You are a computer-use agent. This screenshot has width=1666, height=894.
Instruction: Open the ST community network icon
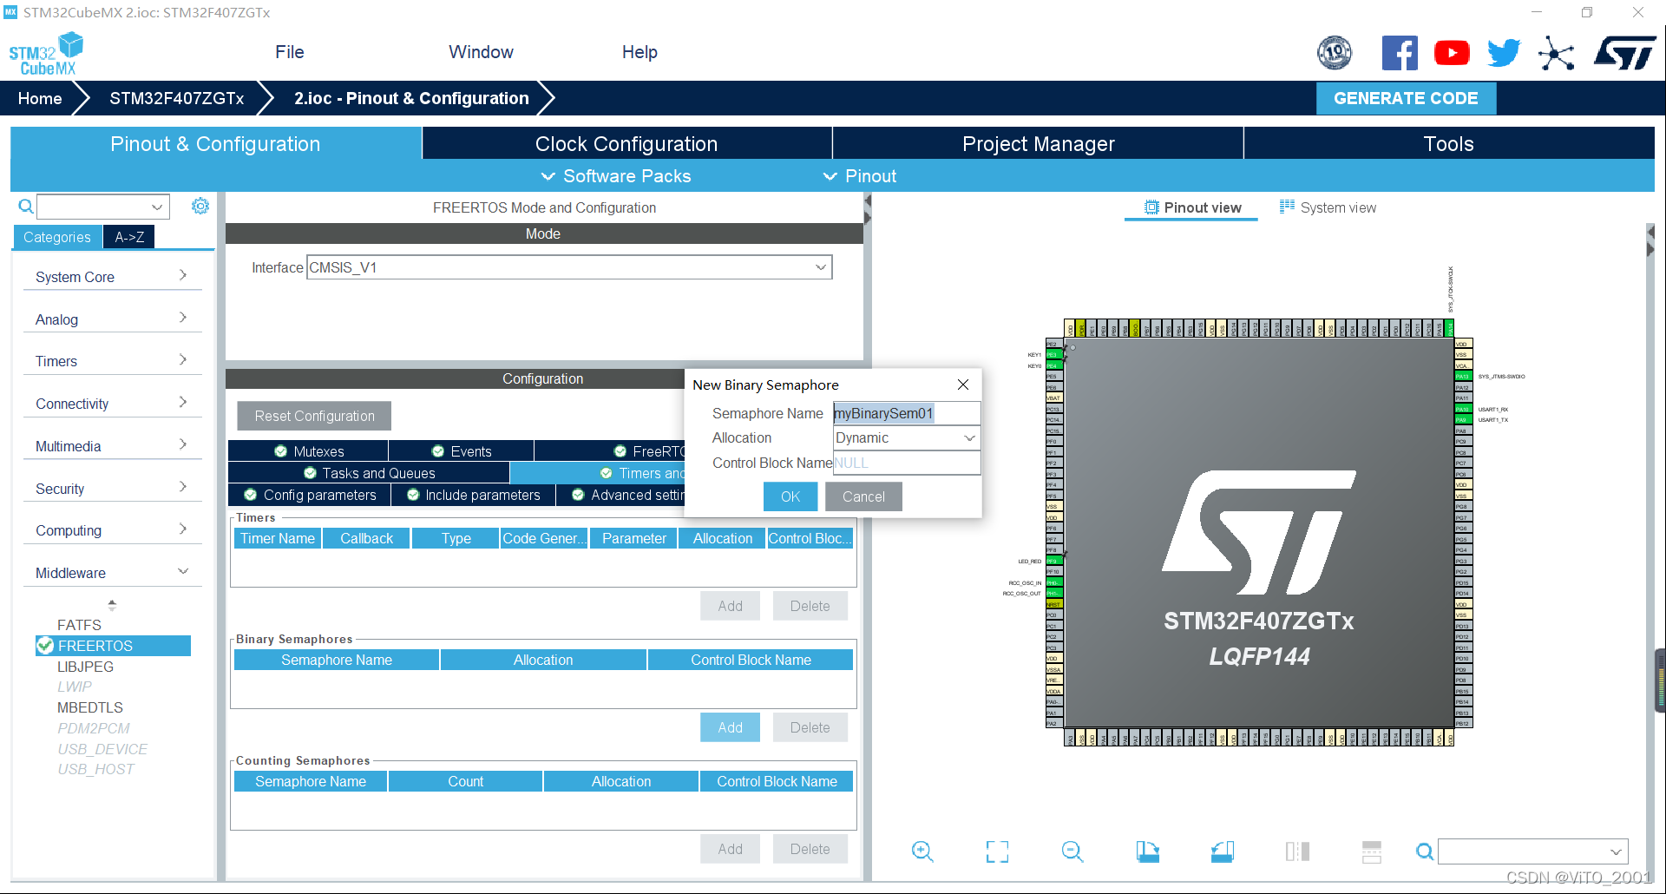pyautogui.click(x=1557, y=54)
